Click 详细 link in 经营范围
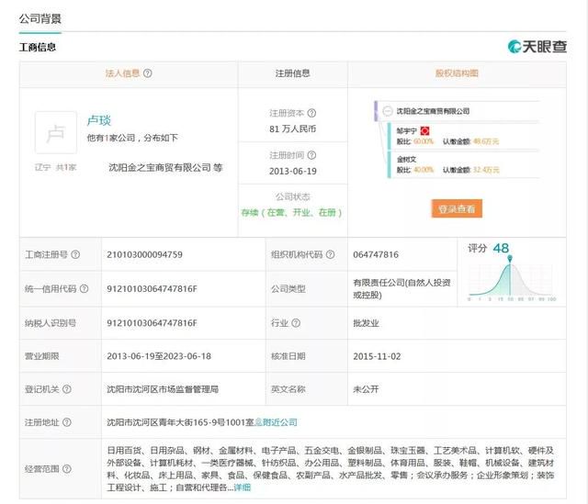The width and height of the screenshot is (588, 504). 243,487
